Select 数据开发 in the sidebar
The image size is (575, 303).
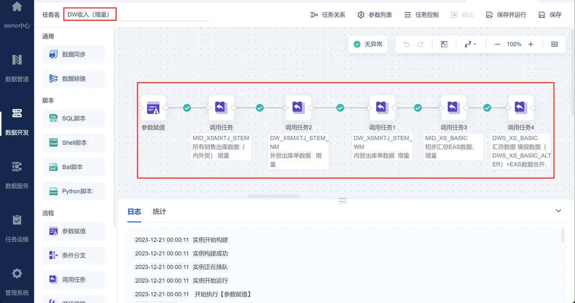point(17,121)
